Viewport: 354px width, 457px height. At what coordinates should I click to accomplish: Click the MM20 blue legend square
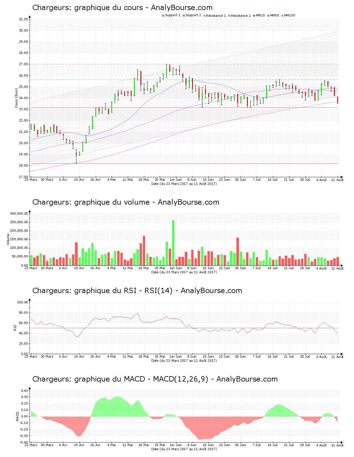click(254, 16)
